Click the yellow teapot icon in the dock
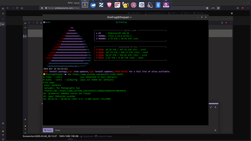The width and height of the screenshot is (251, 141). coord(125,5)
